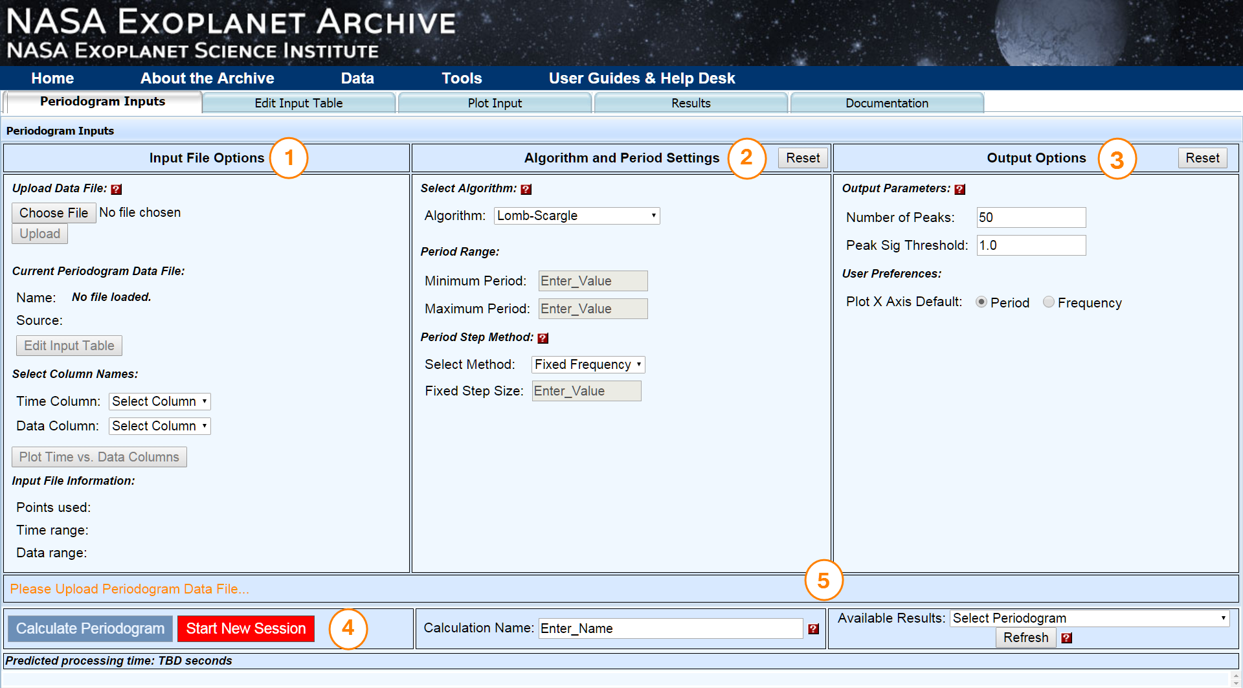
Task: Click the Fixed Step Size input field
Action: (587, 391)
